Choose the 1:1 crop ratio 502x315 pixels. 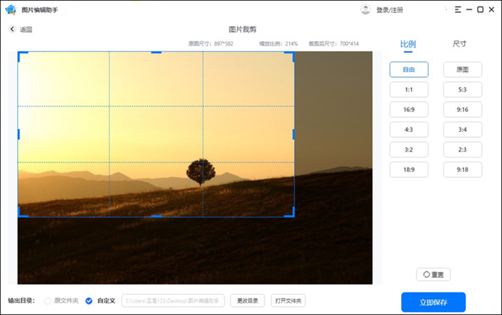pos(409,89)
